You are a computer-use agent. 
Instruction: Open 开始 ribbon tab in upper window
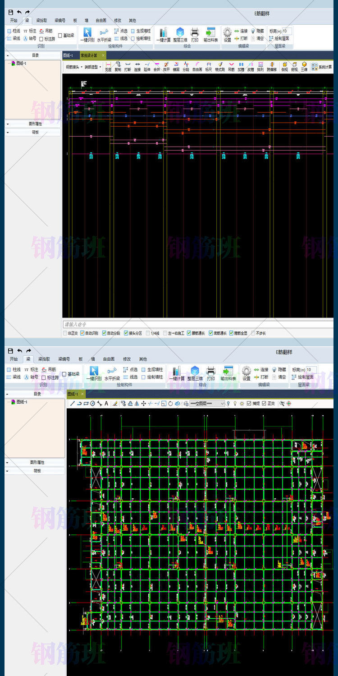click(x=13, y=20)
